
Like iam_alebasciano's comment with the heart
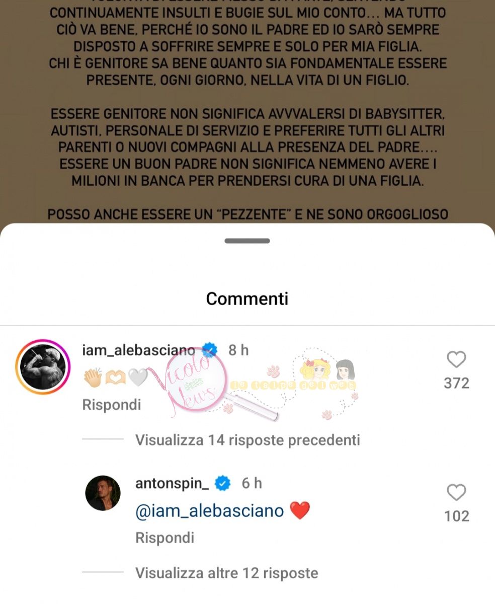[x=456, y=359]
